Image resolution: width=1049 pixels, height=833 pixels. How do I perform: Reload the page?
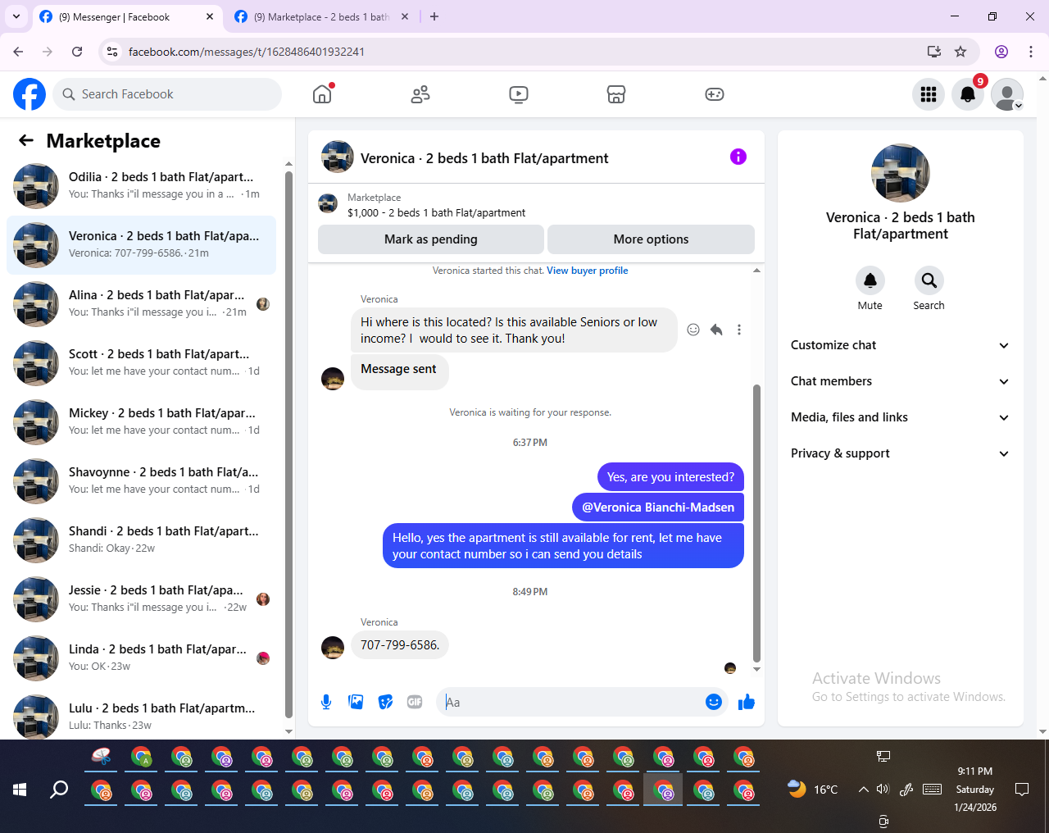point(77,52)
